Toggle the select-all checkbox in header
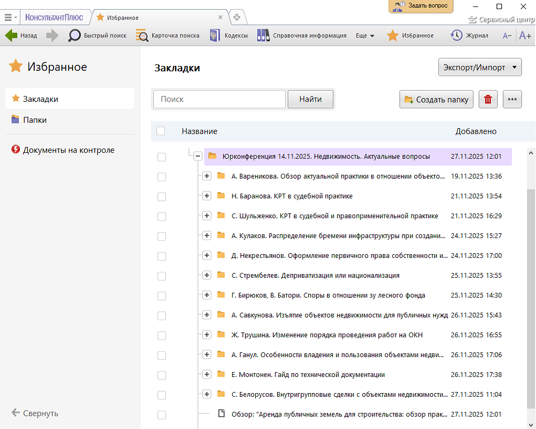Viewport: 536px width, 429px height. coord(161,131)
